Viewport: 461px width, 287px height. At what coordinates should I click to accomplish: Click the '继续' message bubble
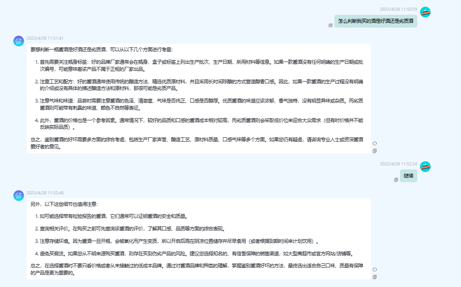pos(408,176)
